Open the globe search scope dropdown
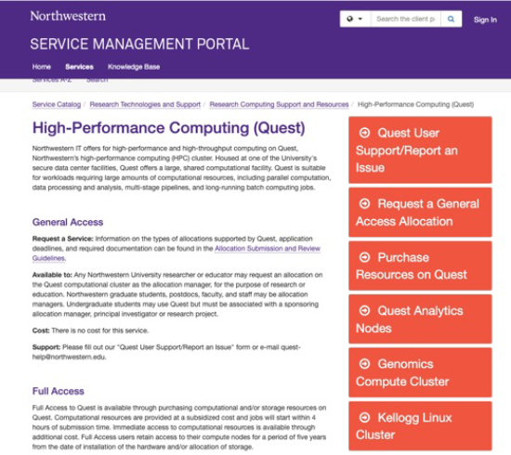This screenshot has height=455, width=511. [355, 19]
